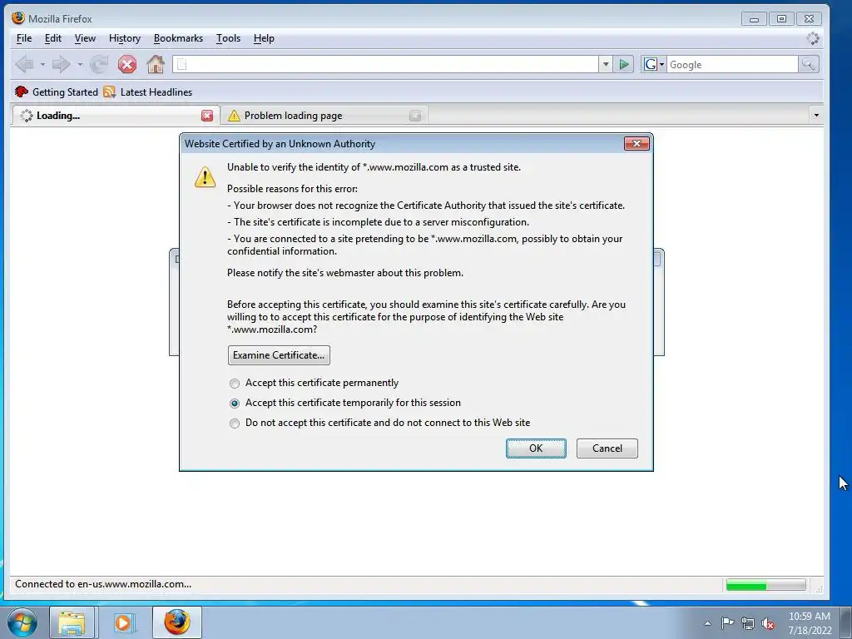Click the Examine Certificate button
852x639 pixels.
click(x=279, y=355)
